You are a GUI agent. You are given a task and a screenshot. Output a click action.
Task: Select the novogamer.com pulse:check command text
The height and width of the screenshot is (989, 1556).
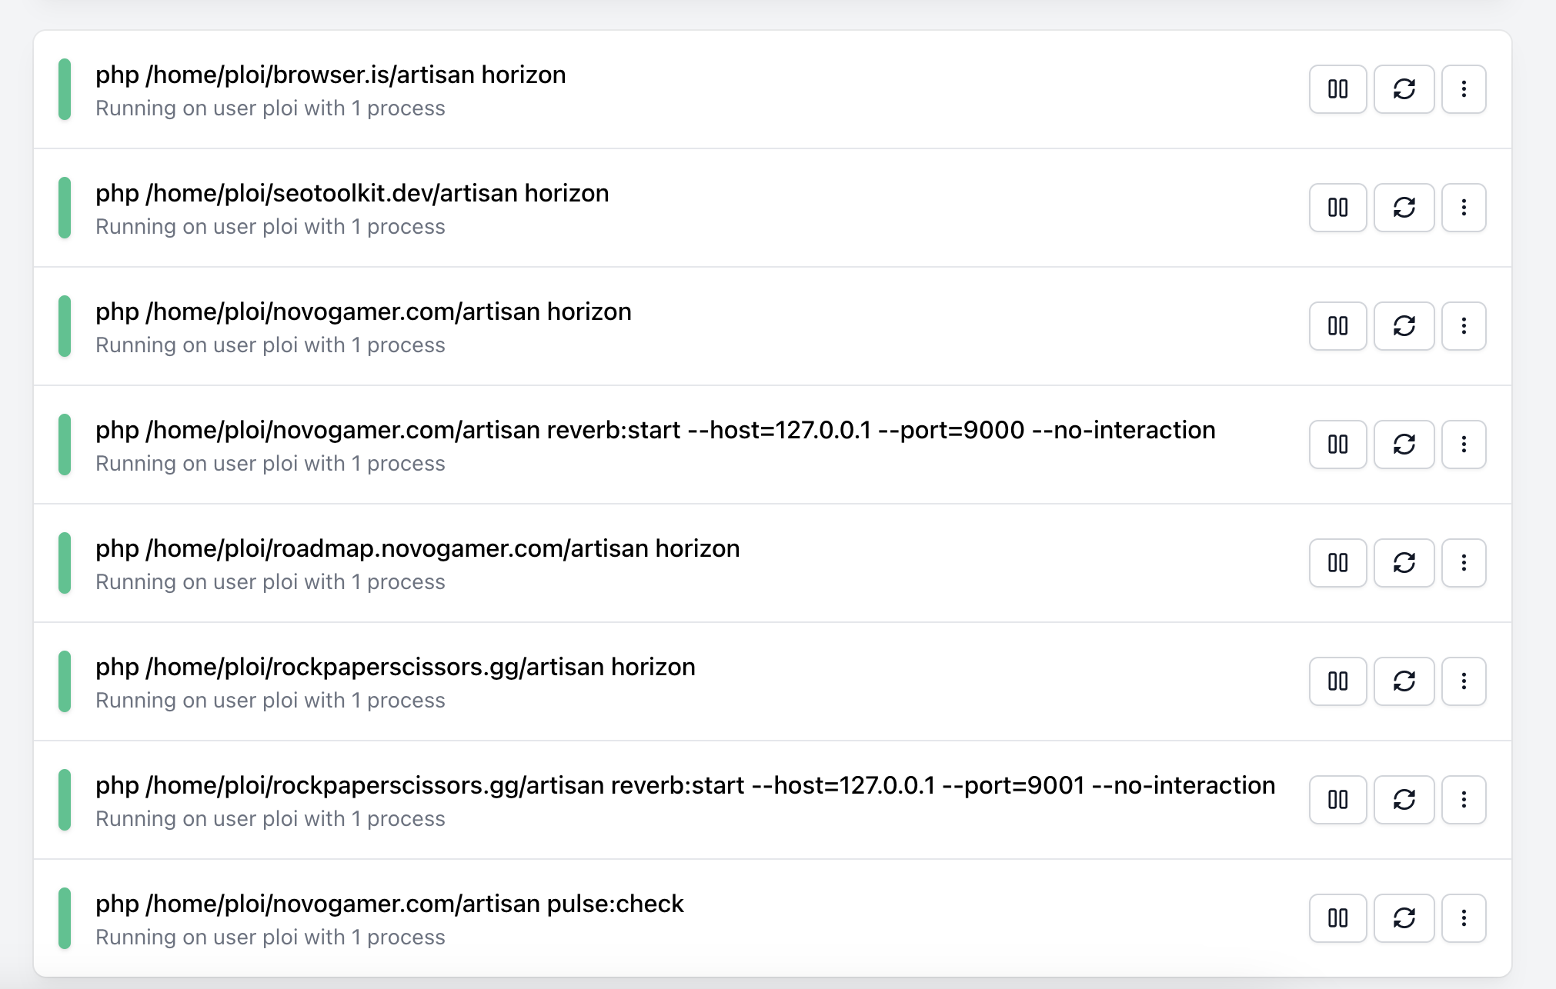389,904
